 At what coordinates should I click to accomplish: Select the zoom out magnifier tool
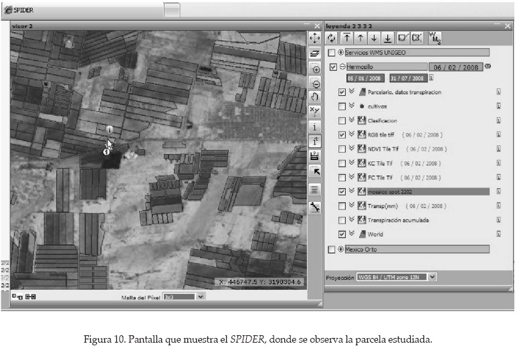[x=316, y=83]
